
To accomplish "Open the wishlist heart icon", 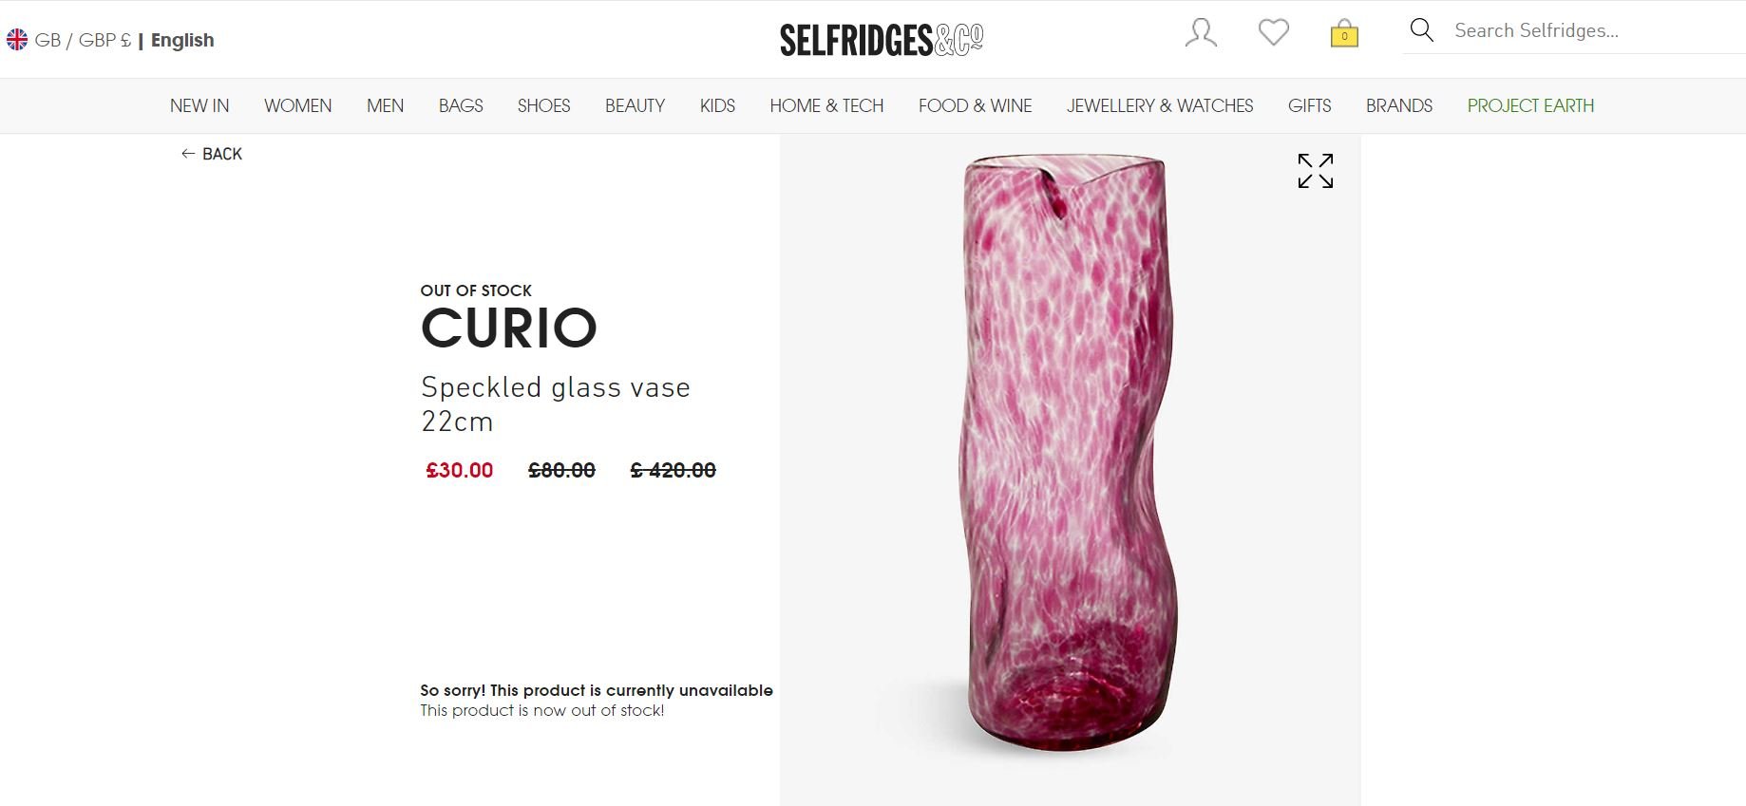I will pos(1273,33).
